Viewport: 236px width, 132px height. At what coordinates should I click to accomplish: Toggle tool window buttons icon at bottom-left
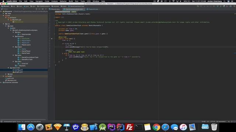click(1, 121)
